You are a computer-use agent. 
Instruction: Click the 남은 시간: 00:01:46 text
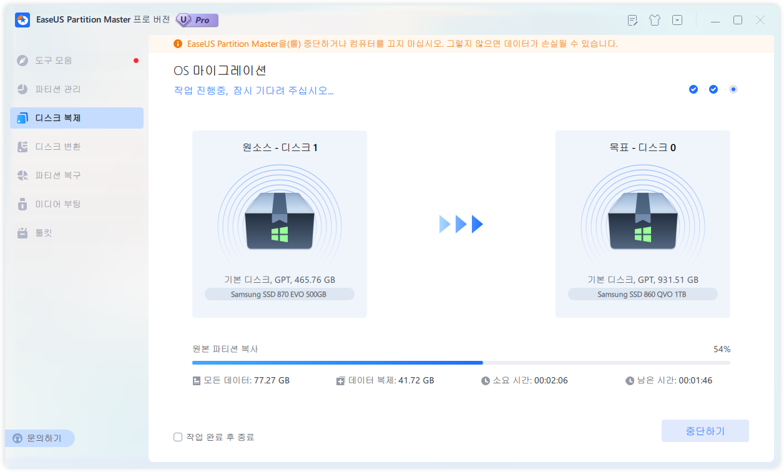[x=675, y=380]
